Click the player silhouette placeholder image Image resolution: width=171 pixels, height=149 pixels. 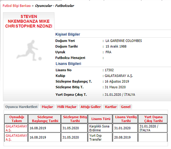(29, 50)
